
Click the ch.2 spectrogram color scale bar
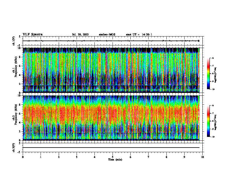208,121
